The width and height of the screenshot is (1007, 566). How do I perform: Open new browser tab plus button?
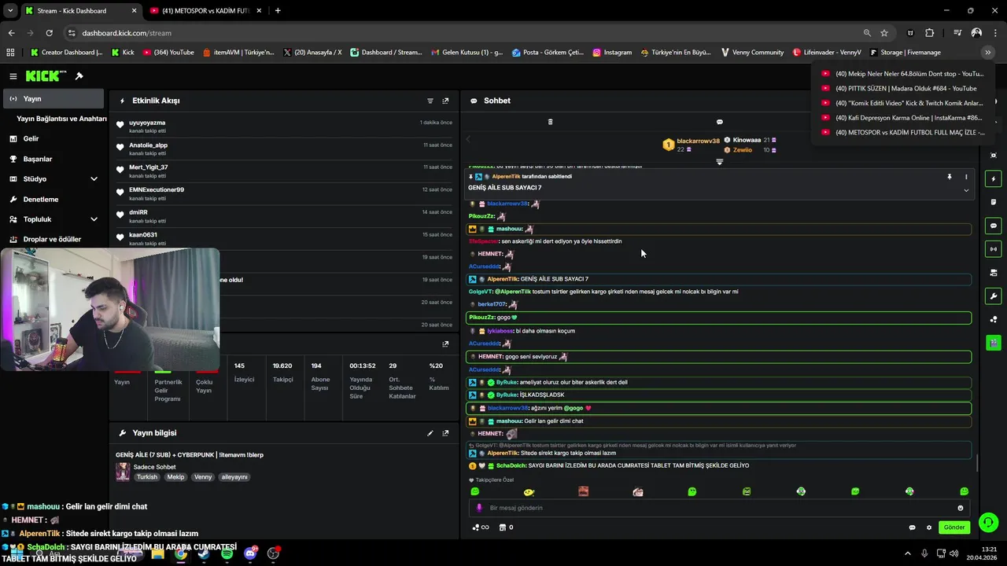[x=278, y=11]
